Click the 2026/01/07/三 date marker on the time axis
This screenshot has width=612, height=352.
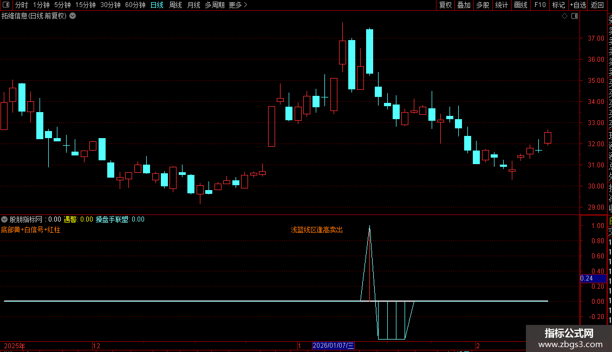click(333, 346)
